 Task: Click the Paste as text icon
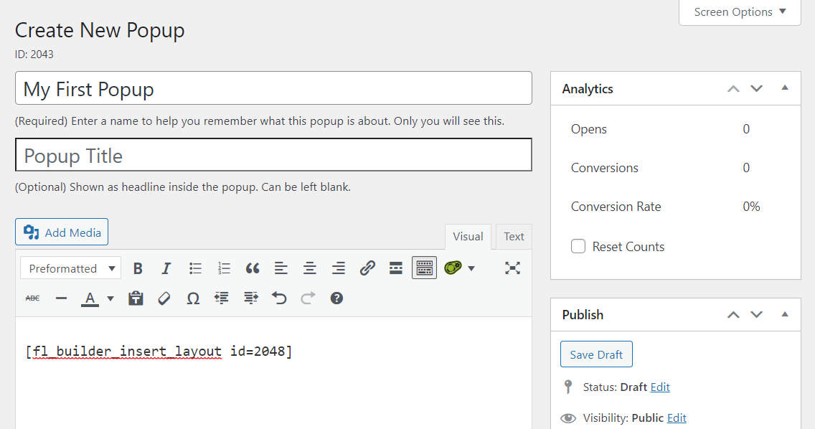136,298
